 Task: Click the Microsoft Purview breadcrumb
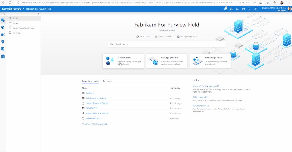click(12, 9)
